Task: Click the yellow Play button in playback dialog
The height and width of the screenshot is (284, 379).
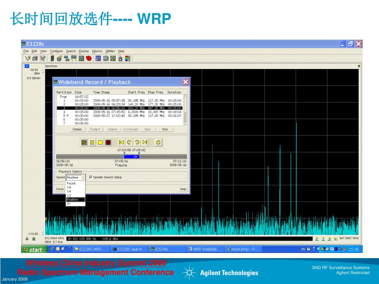Action: [x=84, y=142]
